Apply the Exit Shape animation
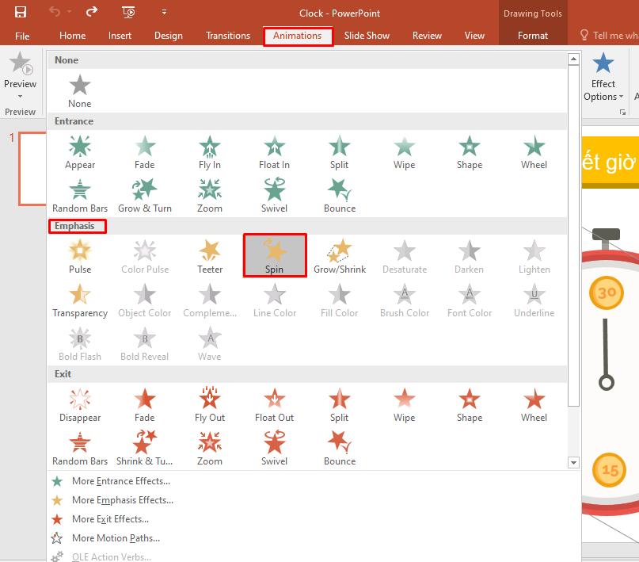Image resolution: width=639 pixels, height=562 pixels. [x=470, y=405]
